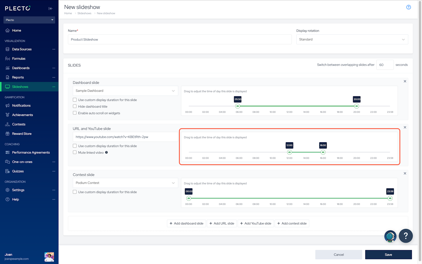Go to Dashboards in the sidebar
The width and height of the screenshot is (422, 264).
click(21, 68)
